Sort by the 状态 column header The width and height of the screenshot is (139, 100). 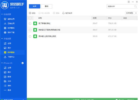coord(125,18)
